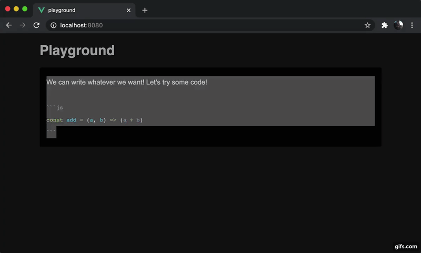This screenshot has height=253, width=421.
Task: Open a new browser tab
Action: 145,10
